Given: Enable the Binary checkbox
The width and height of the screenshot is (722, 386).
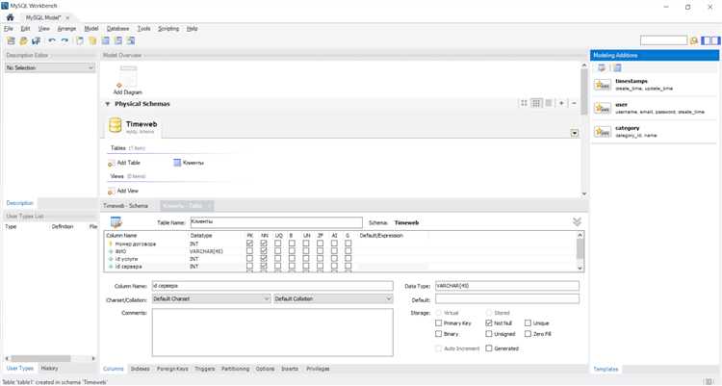Looking at the screenshot, I should pos(438,334).
